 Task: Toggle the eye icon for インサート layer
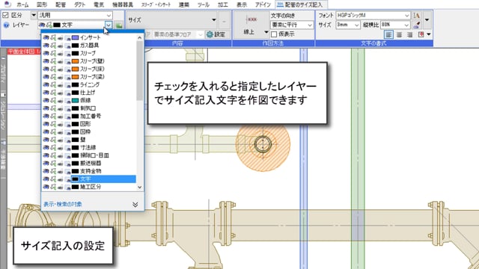pos(46,37)
